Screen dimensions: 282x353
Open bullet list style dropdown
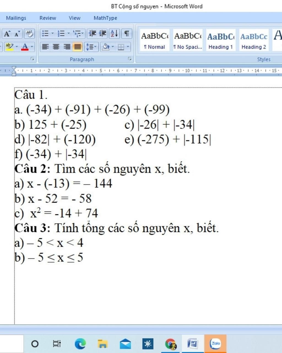point(52,34)
